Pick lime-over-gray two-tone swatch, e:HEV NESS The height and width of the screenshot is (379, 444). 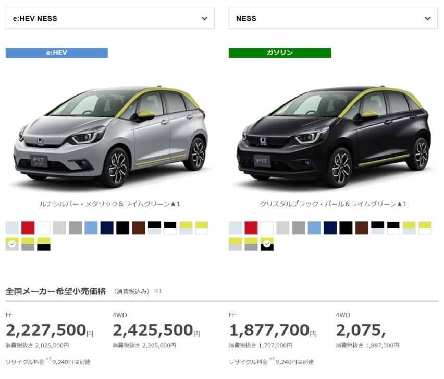(x=28, y=244)
